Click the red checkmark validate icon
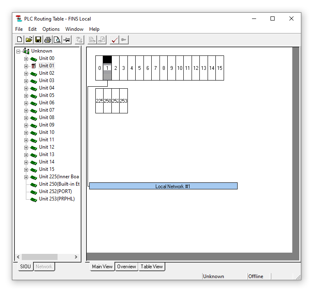 pyautogui.click(x=114, y=39)
